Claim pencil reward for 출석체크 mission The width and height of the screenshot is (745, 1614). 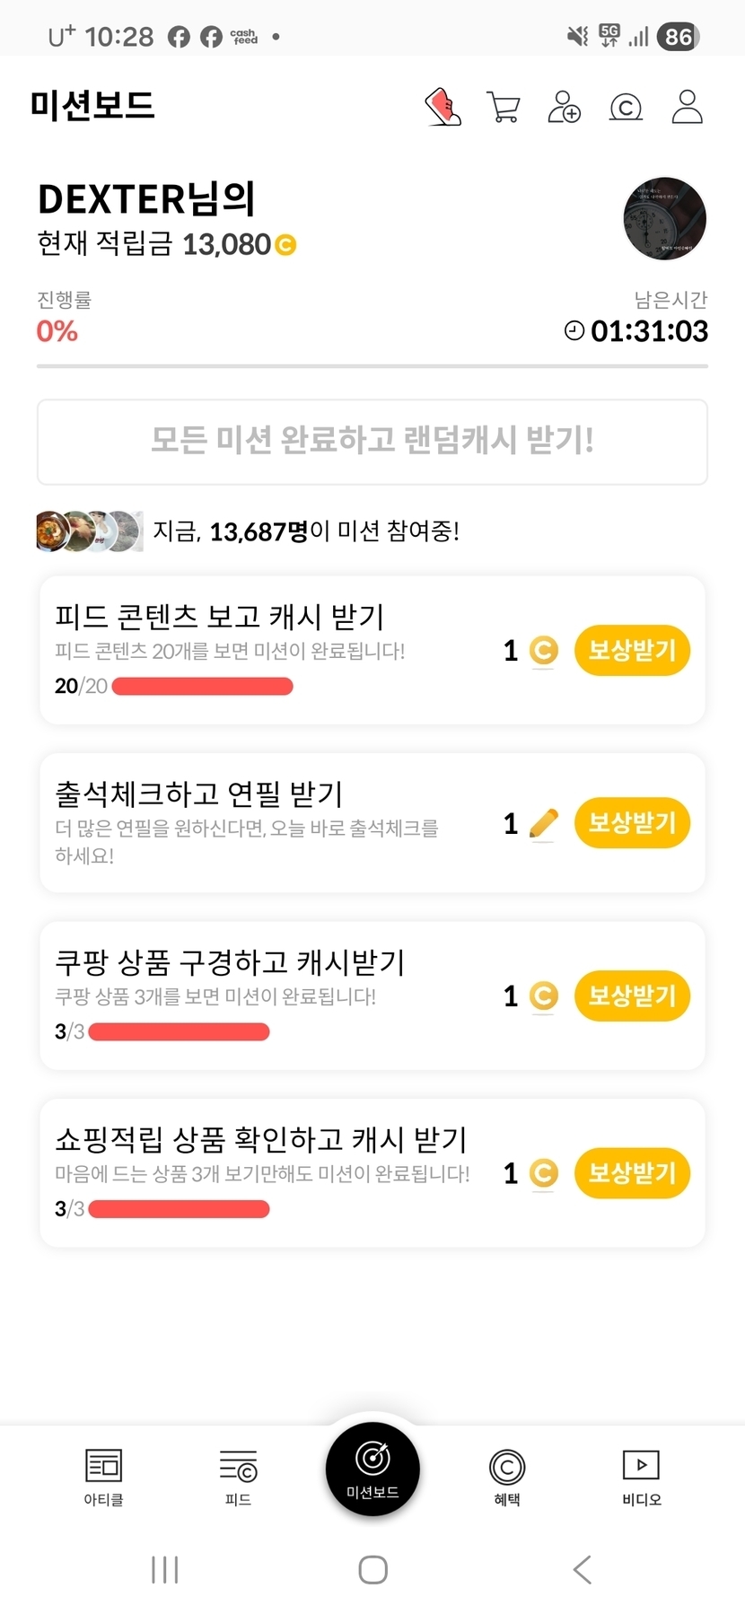point(632,822)
